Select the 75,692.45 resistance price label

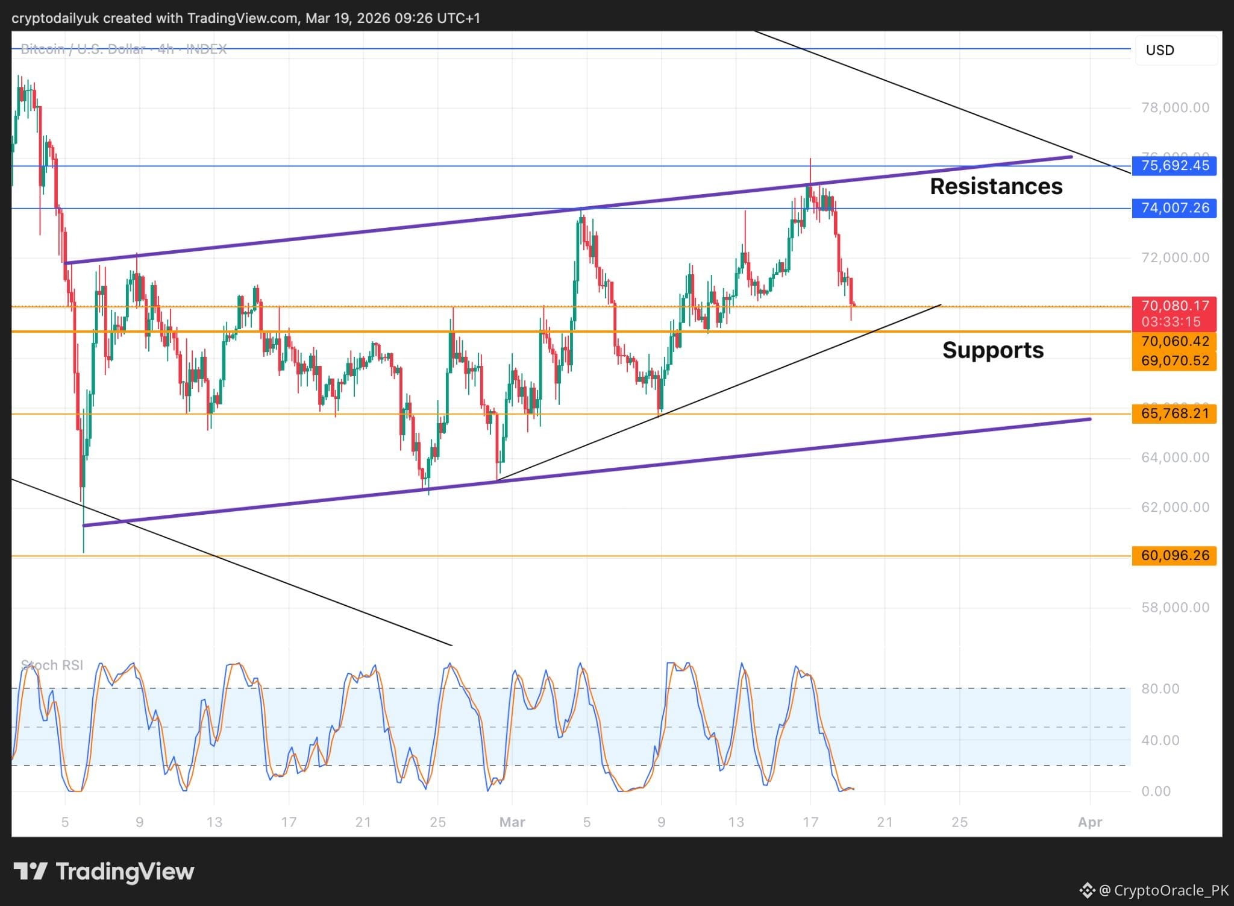point(1174,165)
